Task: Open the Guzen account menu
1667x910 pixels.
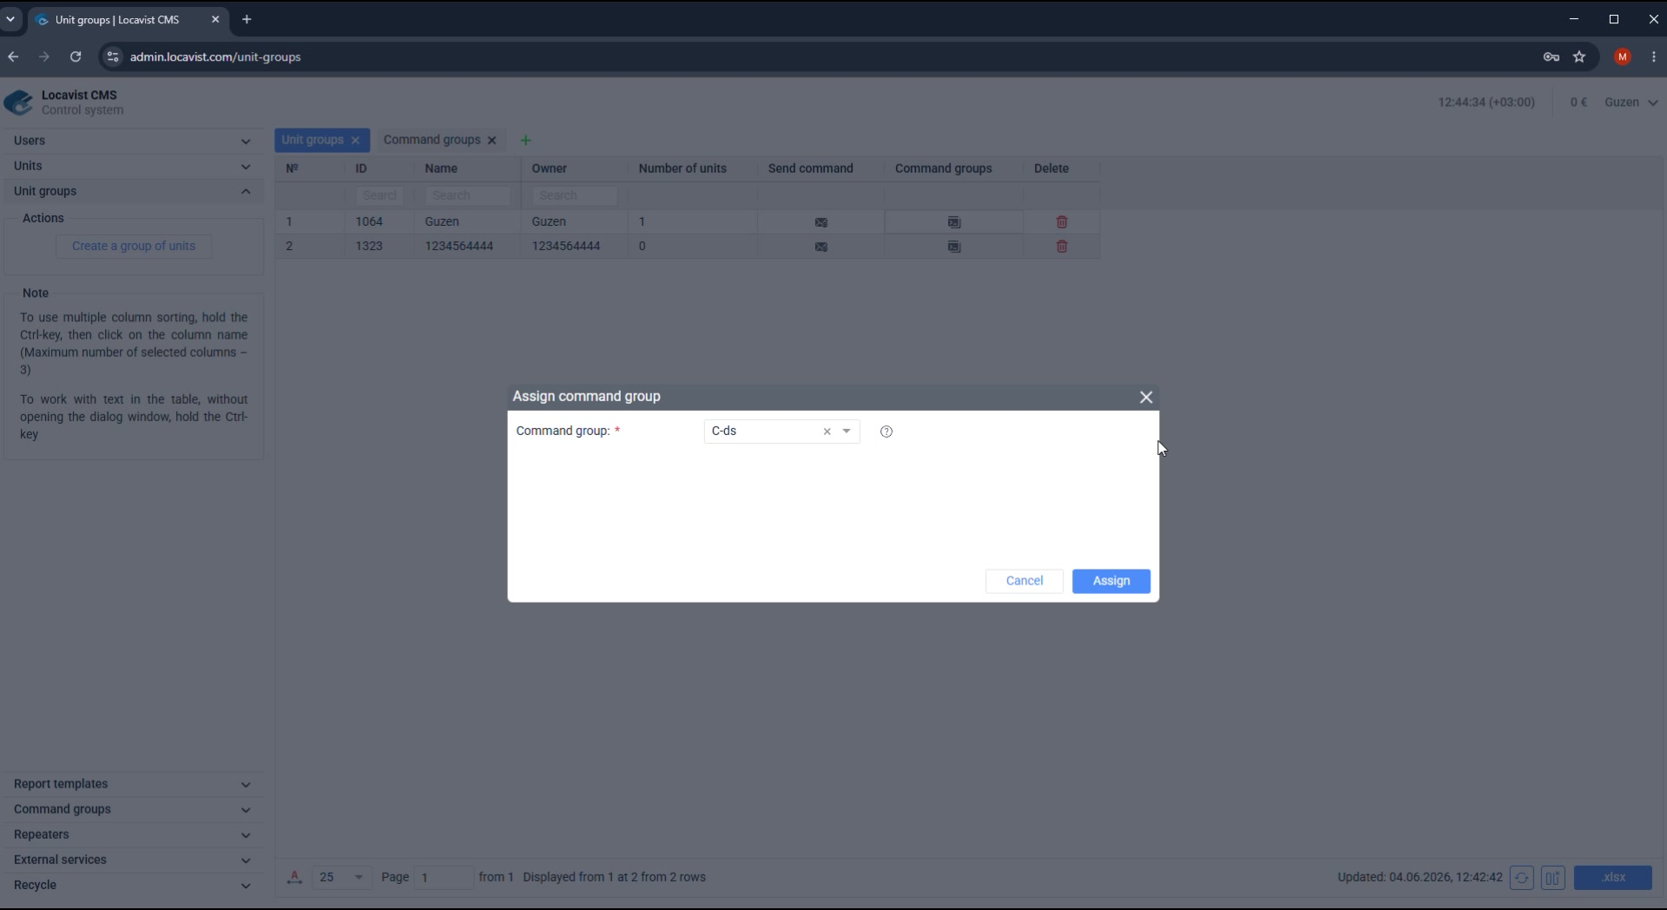Action: coord(1631,102)
